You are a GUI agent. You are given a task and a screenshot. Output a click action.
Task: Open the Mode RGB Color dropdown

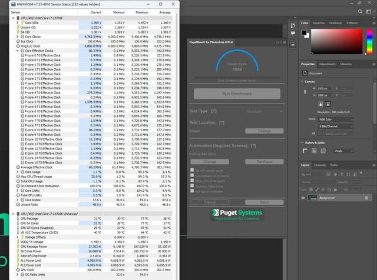(335, 119)
